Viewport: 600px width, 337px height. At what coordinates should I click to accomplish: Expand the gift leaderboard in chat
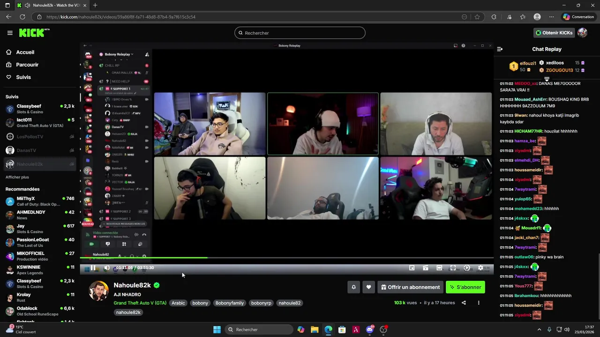(547, 79)
